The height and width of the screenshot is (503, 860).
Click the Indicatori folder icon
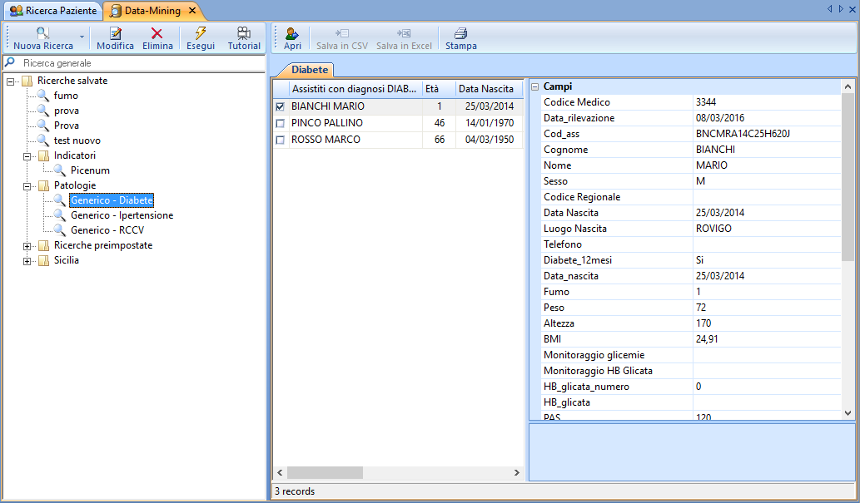tap(43, 156)
